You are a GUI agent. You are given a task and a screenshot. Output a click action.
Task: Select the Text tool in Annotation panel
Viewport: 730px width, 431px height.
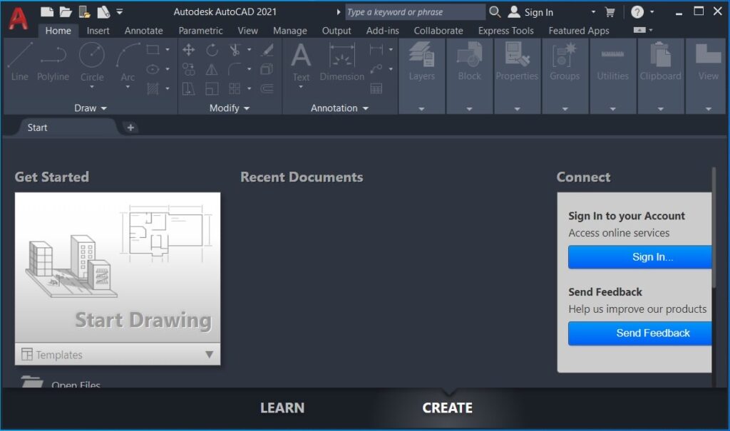click(301, 62)
